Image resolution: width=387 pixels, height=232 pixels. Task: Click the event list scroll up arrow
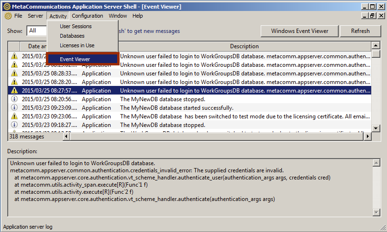[x=376, y=45]
